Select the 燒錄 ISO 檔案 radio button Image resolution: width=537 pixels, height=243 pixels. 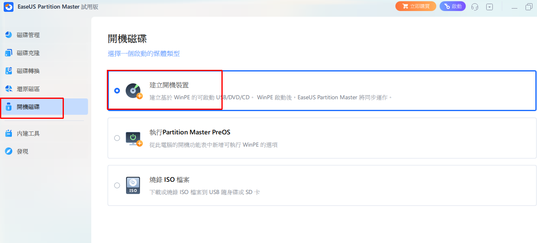(117, 185)
